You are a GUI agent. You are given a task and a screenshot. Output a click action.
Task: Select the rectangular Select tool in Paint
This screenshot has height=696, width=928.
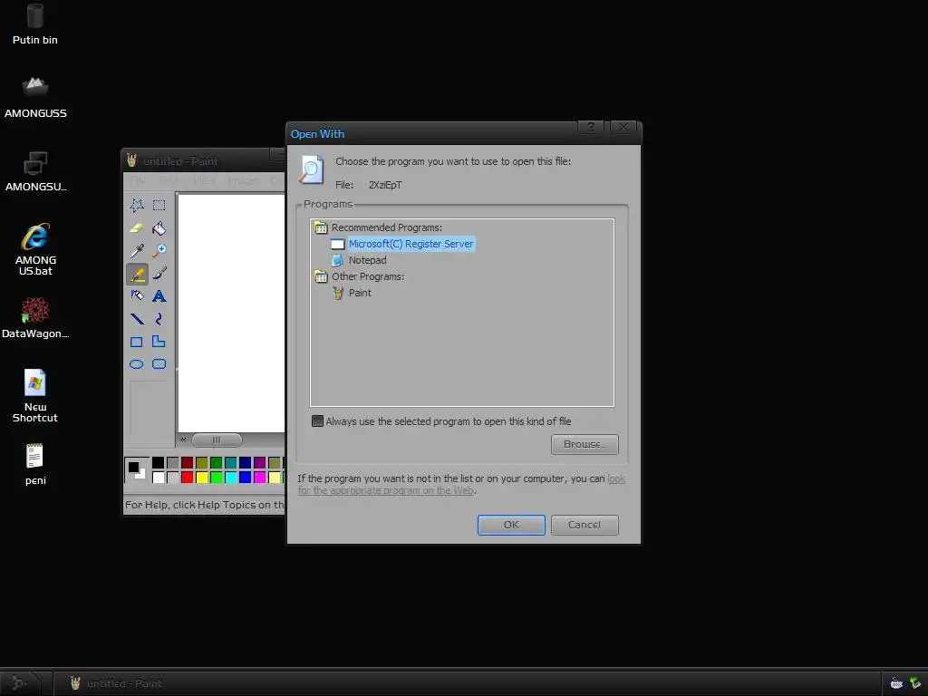(x=159, y=206)
